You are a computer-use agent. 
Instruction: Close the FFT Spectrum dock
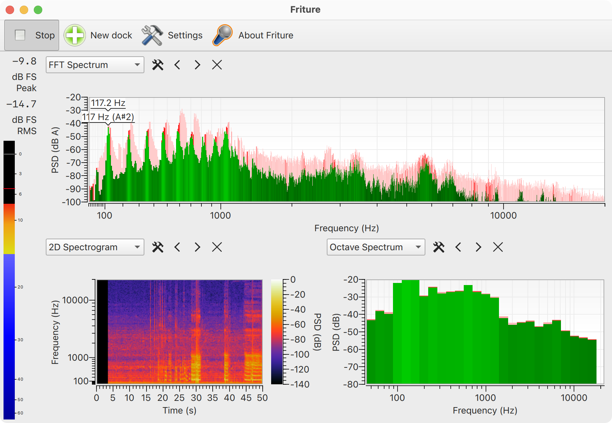click(217, 65)
